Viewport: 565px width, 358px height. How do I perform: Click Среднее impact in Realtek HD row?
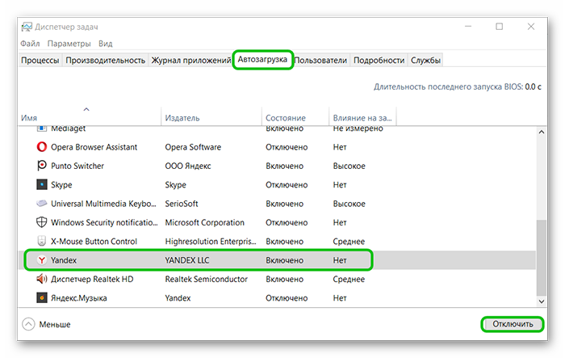pyautogui.click(x=349, y=279)
